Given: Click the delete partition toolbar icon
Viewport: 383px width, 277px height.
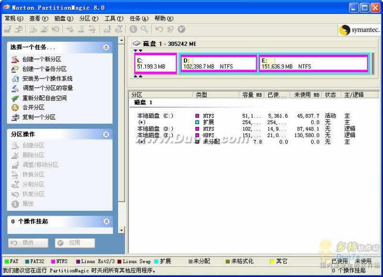Looking at the screenshot, I should tap(45, 29).
